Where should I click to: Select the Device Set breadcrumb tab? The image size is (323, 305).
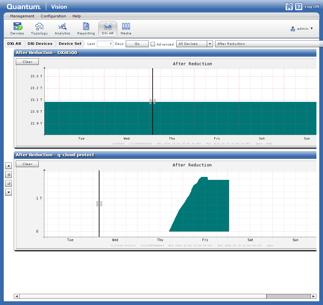coord(70,44)
